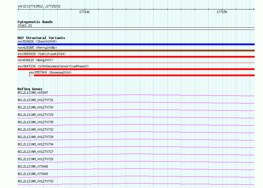Click the BCL2L13|NR_073069 transcript label

(33, 174)
